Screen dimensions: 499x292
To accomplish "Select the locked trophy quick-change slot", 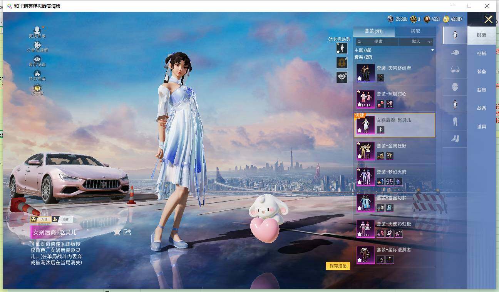I will (342, 62).
